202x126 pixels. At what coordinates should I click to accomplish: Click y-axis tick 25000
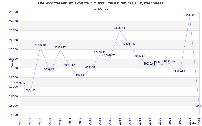coord(13,12)
